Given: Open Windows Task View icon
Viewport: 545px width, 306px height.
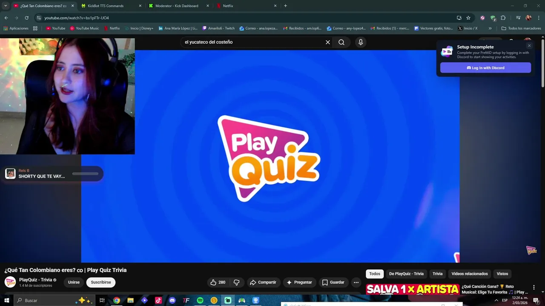Looking at the screenshot, I should point(102,300).
